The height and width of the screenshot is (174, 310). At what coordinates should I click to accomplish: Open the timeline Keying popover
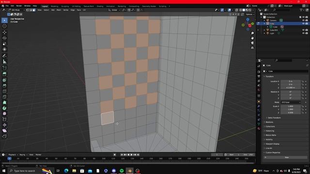click(23, 155)
